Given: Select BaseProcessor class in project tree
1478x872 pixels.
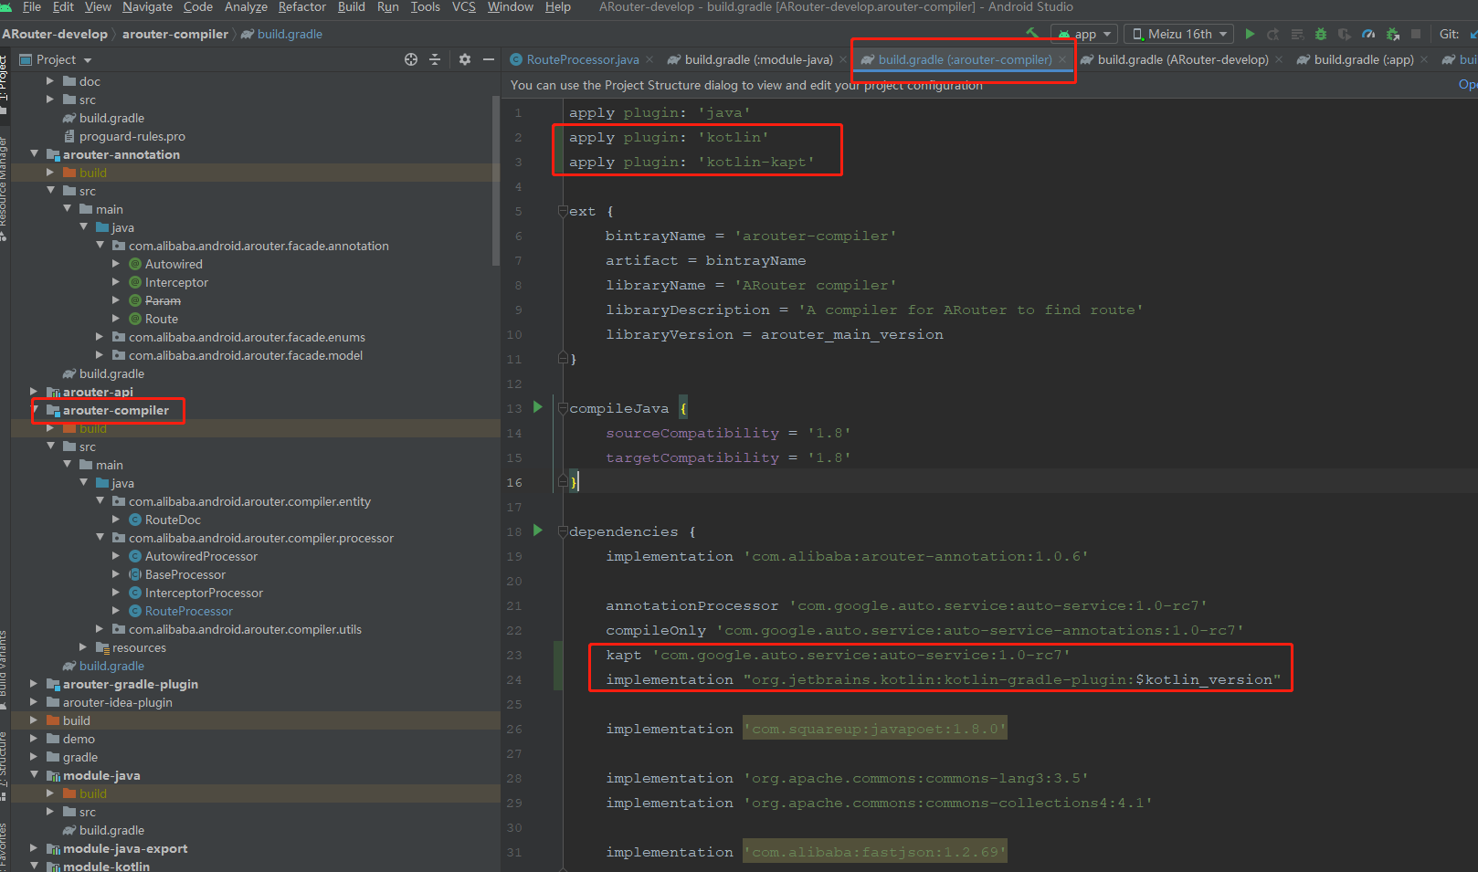Looking at the screenshot, I should click(185, 574).
